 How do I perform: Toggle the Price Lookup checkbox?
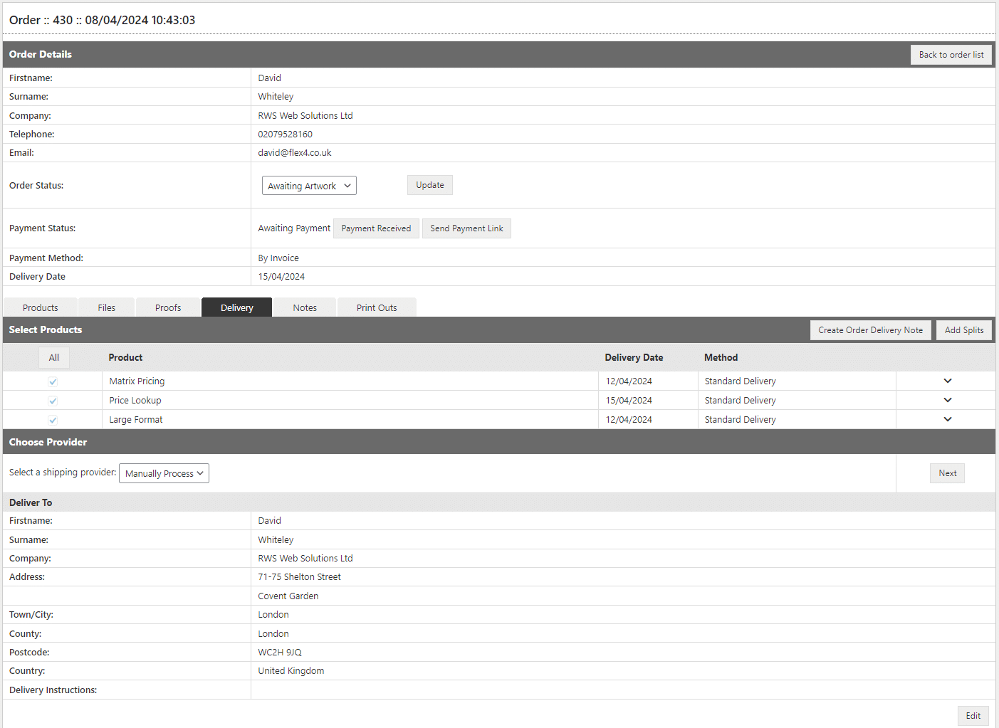pos(53,401)
